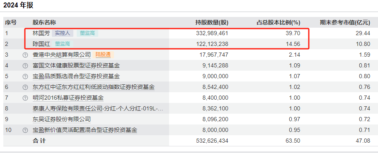The width and height of the screenshot is (378, 153).
Task: Click the help icon next to 富国文体健康股票型证券投资基金
Action: (25, 66)
